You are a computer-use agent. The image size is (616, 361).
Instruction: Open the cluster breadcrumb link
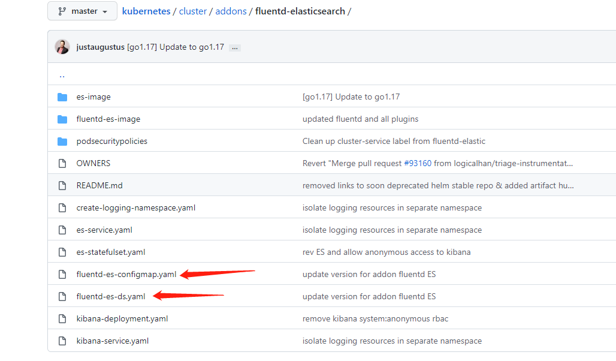tap(192, 11)
